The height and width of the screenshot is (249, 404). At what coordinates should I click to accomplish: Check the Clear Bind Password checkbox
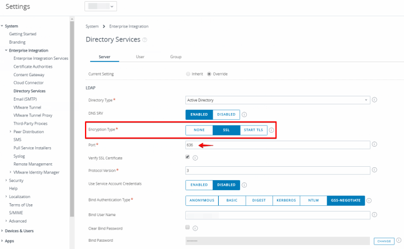coord(188,228)
